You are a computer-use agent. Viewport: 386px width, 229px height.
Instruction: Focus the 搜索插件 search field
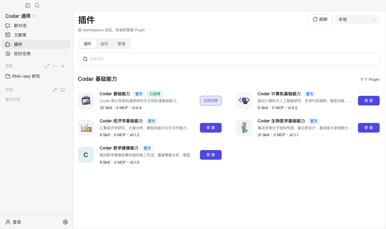[x=229, y=59]
